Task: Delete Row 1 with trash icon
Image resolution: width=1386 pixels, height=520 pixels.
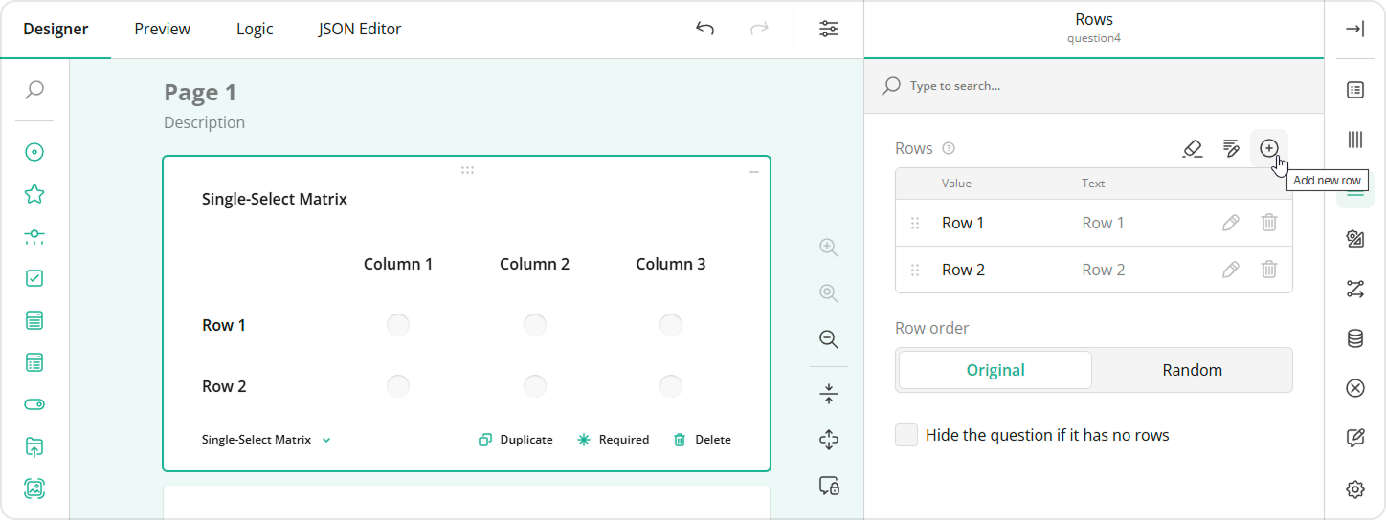Action: pos(1269,223)
